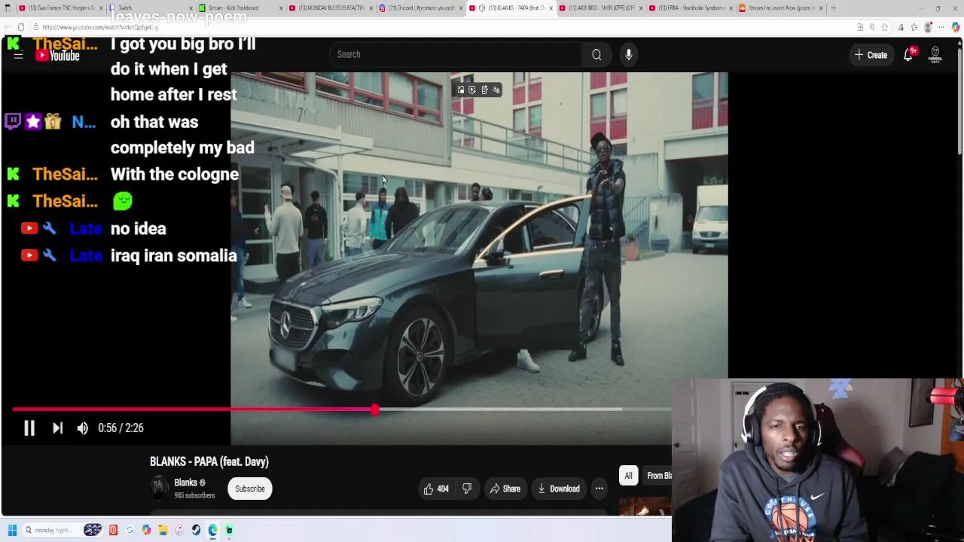Open YouTube notifications bell

point(908,55)
